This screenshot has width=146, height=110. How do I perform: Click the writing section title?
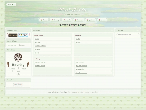37,59
